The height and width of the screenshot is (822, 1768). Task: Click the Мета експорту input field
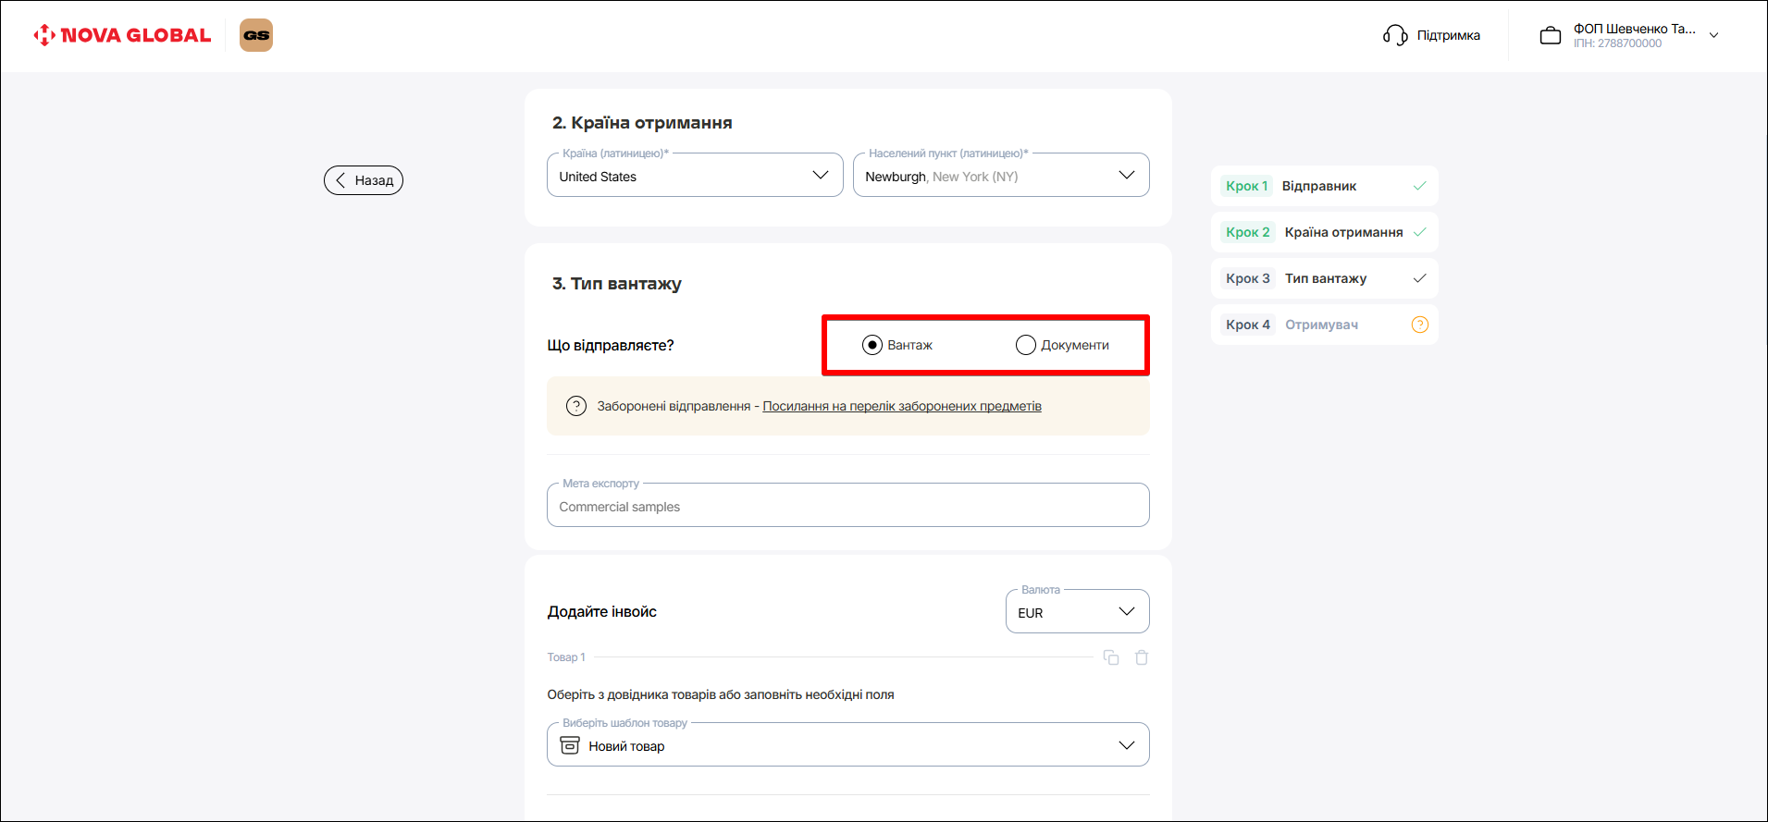pyautogui.click(x=847, y=507)
